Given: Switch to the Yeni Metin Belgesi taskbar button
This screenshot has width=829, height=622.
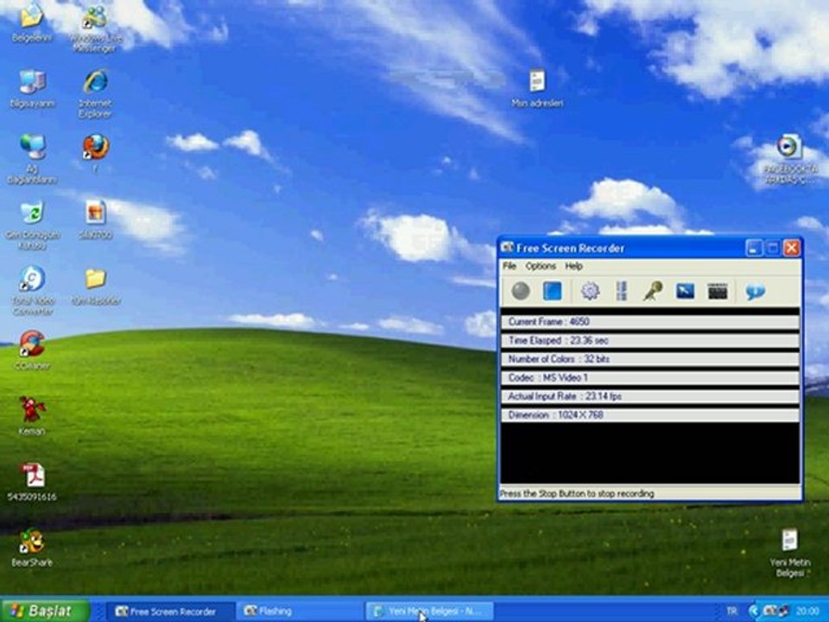Looking at the screenshot, I should (429, 612).
